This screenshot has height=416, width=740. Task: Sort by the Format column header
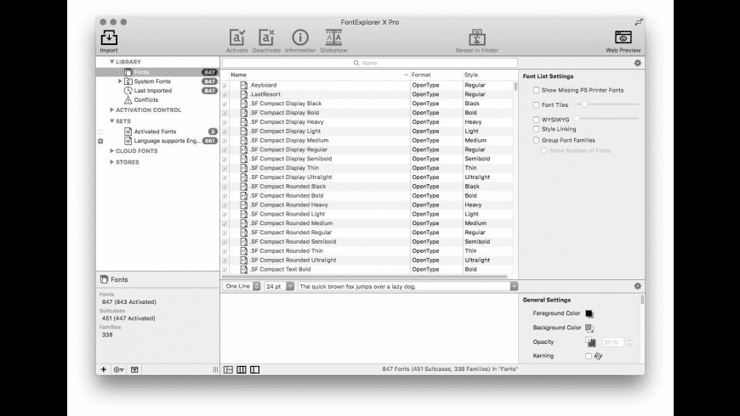(x=436, y=75)
